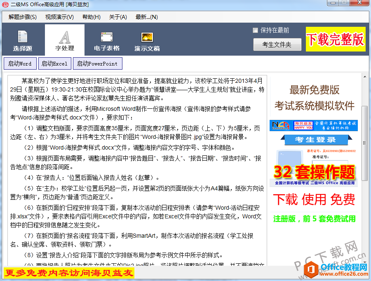Viewport: 371px width, 281px height.
Task: Click the 最新免费版 heading in the ad panel
Action: tap(315, 90)
